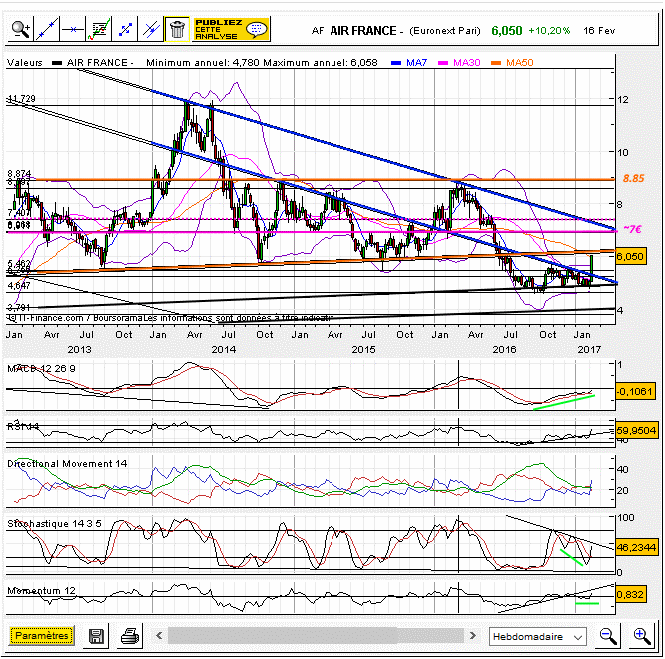Image resolution: width=665 pixels, height=659 pixels.
Task: Click the MA50 legend label
Action: 520,63
